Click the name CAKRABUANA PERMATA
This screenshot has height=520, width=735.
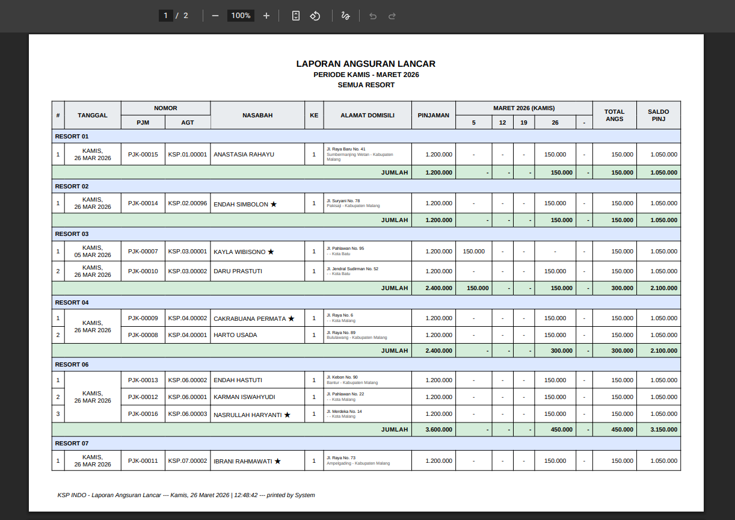[250, 318]
